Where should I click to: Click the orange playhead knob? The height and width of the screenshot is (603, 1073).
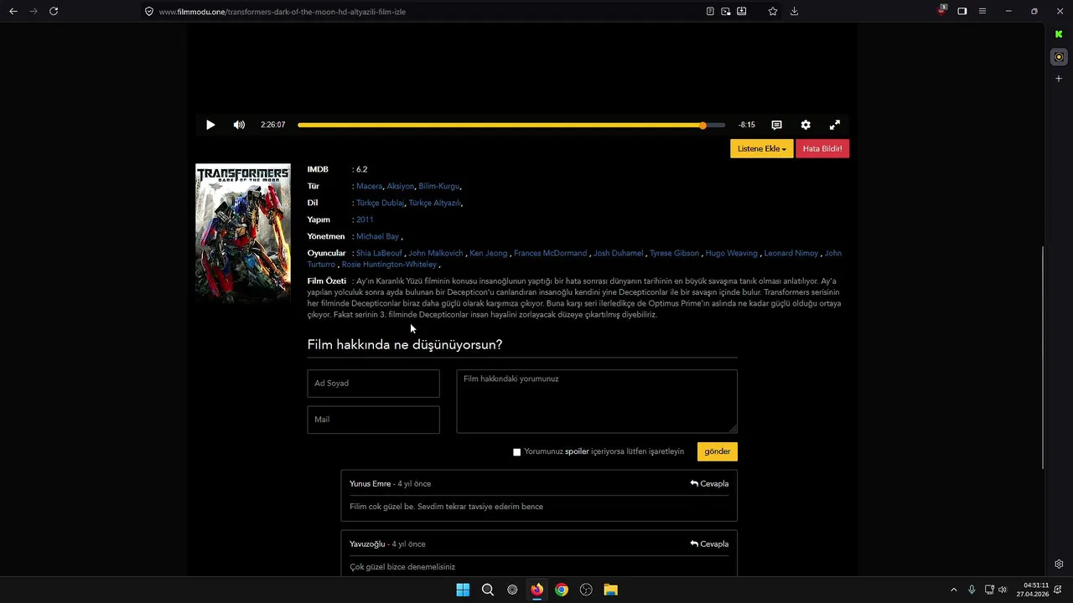coord(702,125)
